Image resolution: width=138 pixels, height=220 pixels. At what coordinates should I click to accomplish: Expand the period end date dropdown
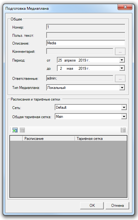(x=122, y=68)
